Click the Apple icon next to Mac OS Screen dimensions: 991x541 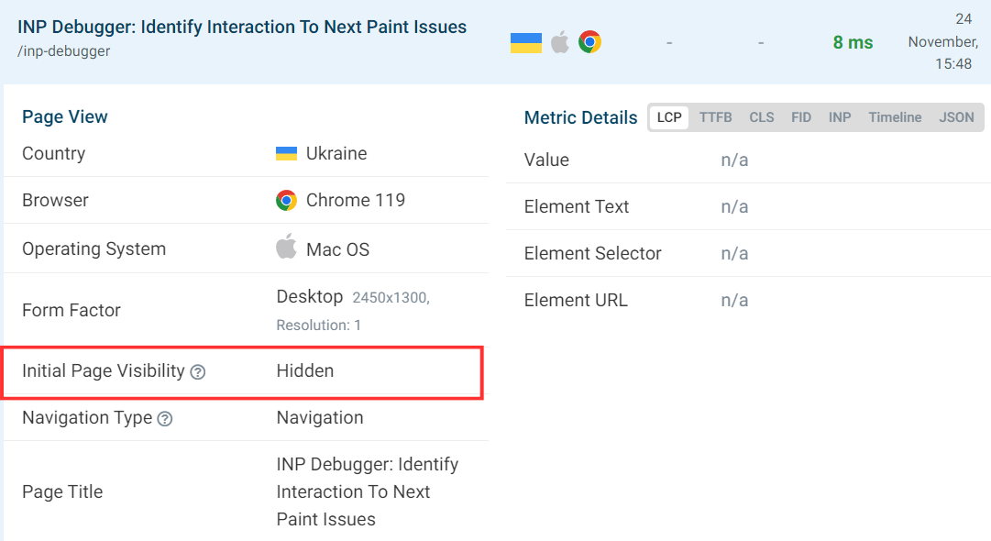pyautogui.click(x=287, y=248)
